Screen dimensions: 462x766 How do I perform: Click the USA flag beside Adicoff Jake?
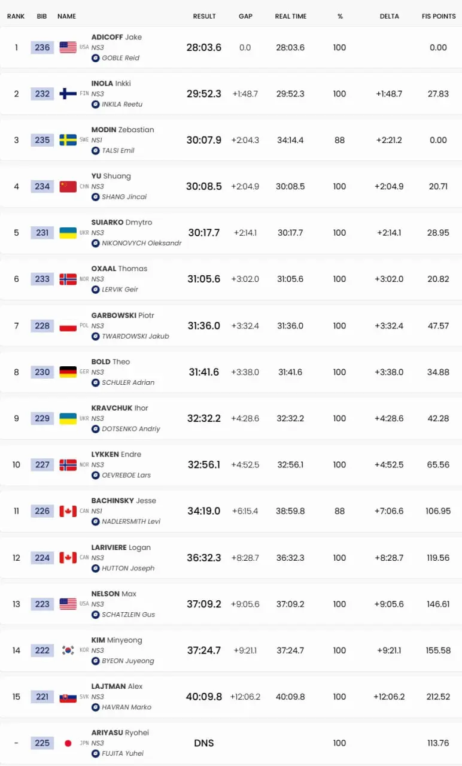68,47
